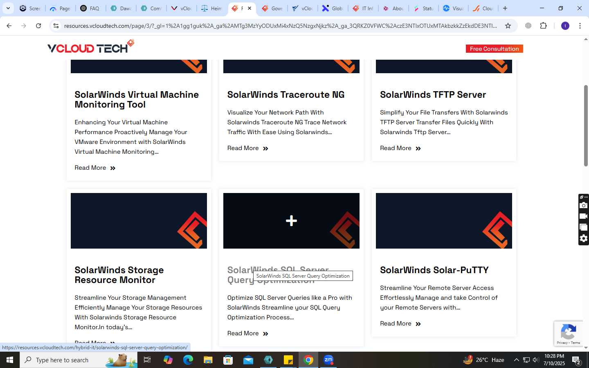Click Read More under SQL Server Query Optimization

[x=248, y=333]
